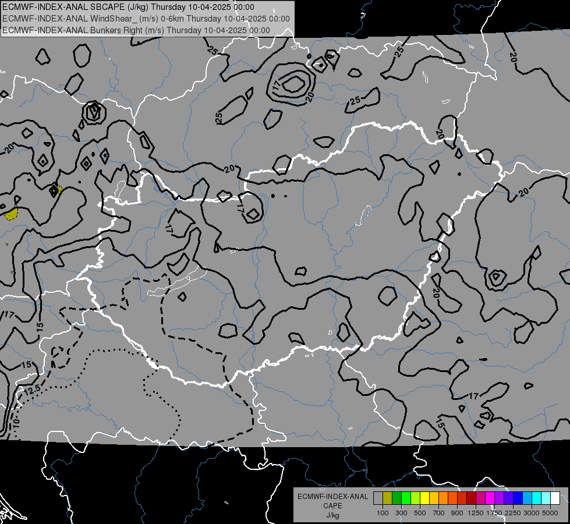Click the '900' legend value
This screenshot has height=524, width=570.
(457, 513)
